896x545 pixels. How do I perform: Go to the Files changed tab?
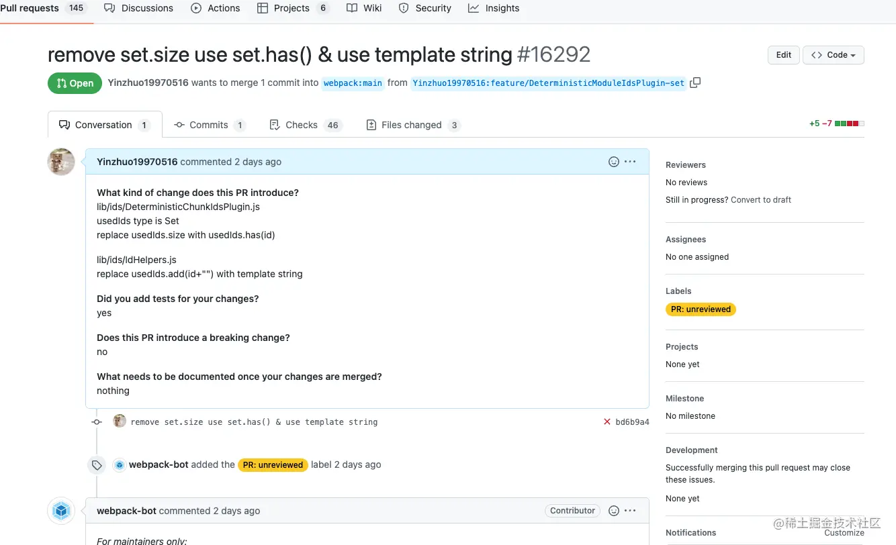pos(412,125)
